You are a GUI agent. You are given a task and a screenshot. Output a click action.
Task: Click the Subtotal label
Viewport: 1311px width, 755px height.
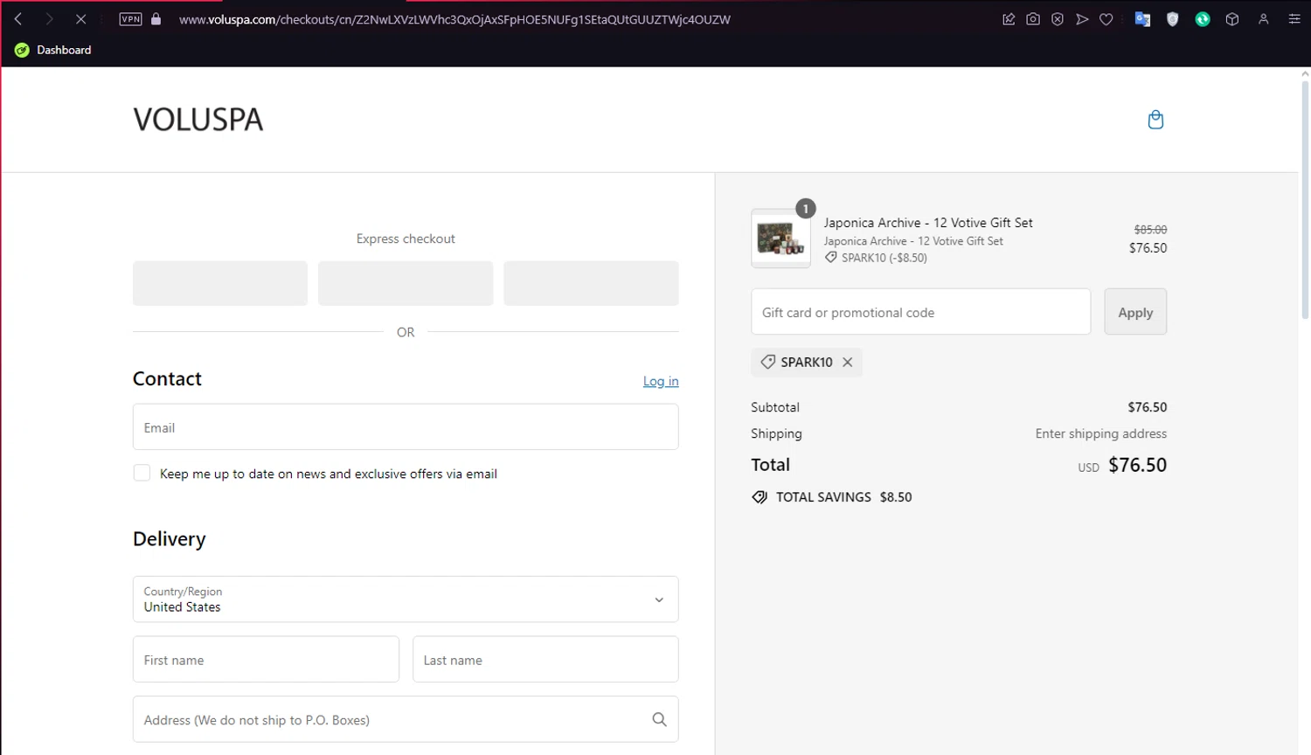775,407
